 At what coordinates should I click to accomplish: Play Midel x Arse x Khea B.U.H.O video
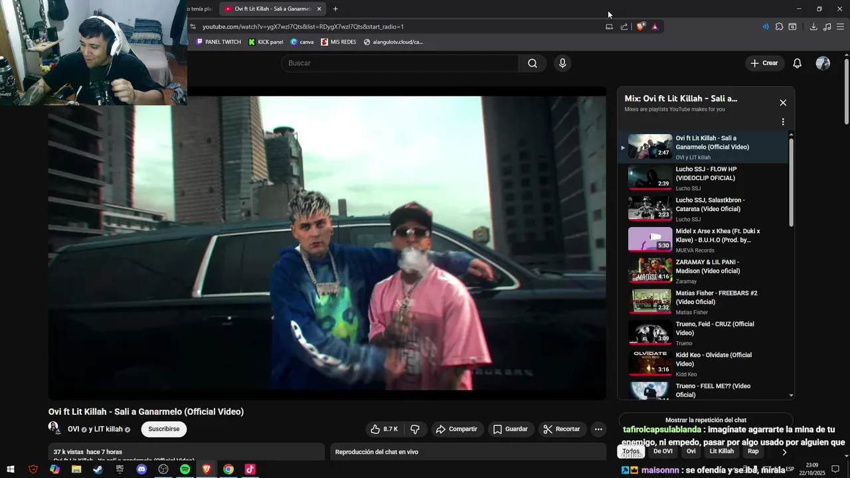click(x=704, y=240)
